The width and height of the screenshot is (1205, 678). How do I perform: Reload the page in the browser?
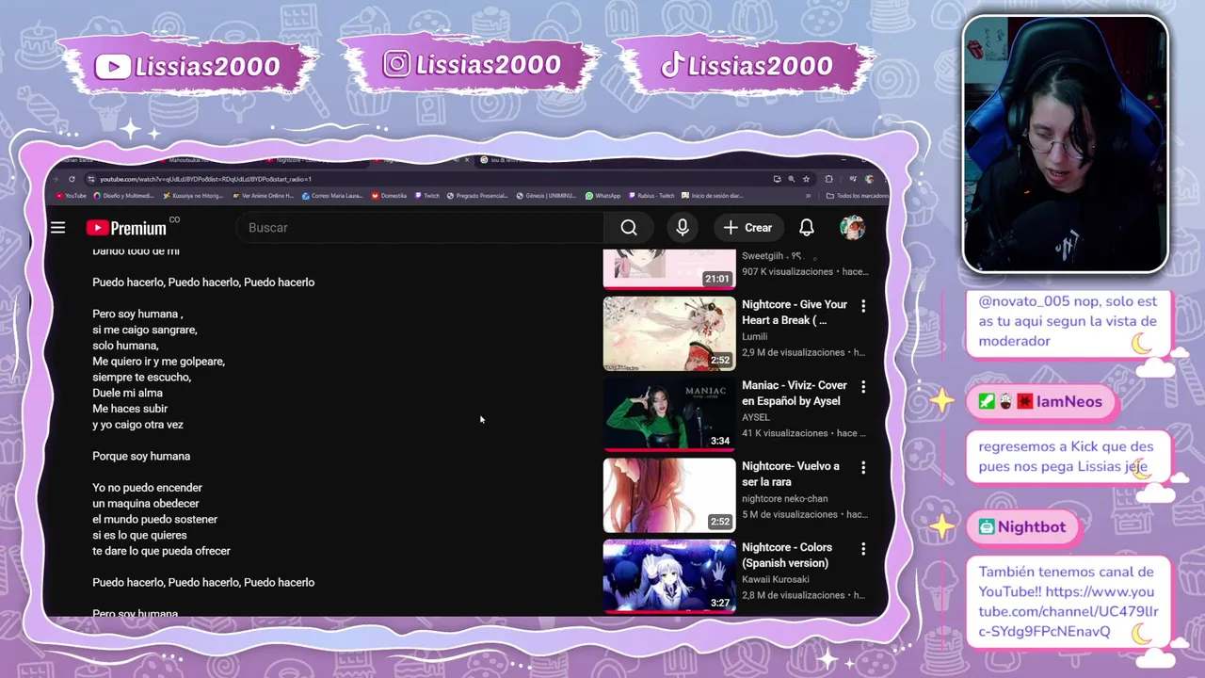[72, 179]
